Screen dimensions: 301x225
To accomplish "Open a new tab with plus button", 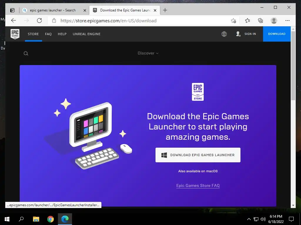I will (x=165, y=10).
